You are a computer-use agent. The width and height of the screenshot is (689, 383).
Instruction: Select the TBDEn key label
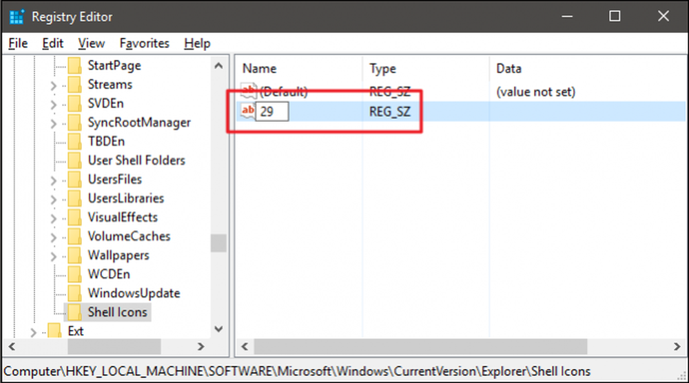[106, 141]
